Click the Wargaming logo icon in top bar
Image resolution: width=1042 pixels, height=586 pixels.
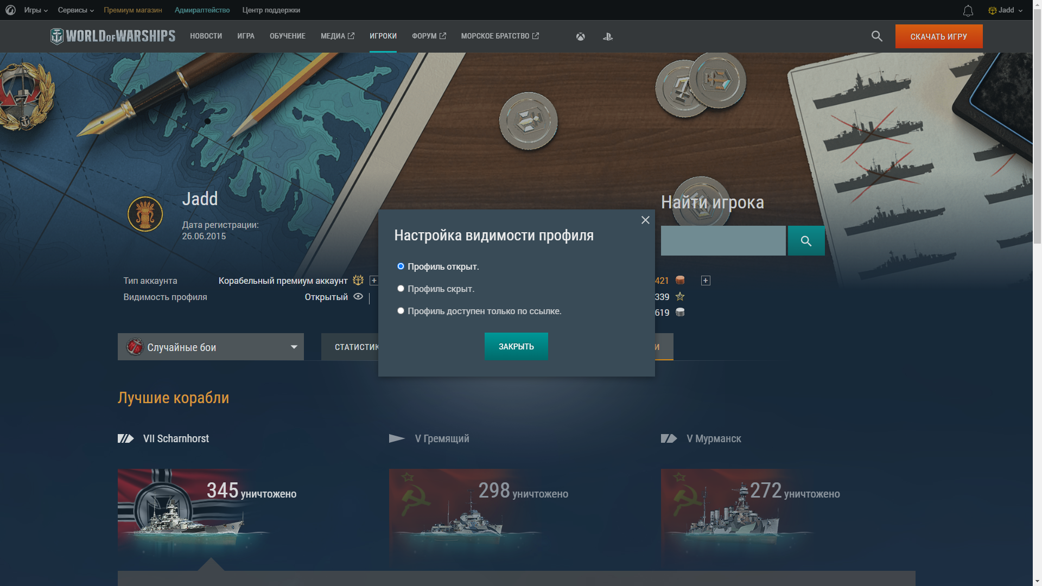[10, 10]
